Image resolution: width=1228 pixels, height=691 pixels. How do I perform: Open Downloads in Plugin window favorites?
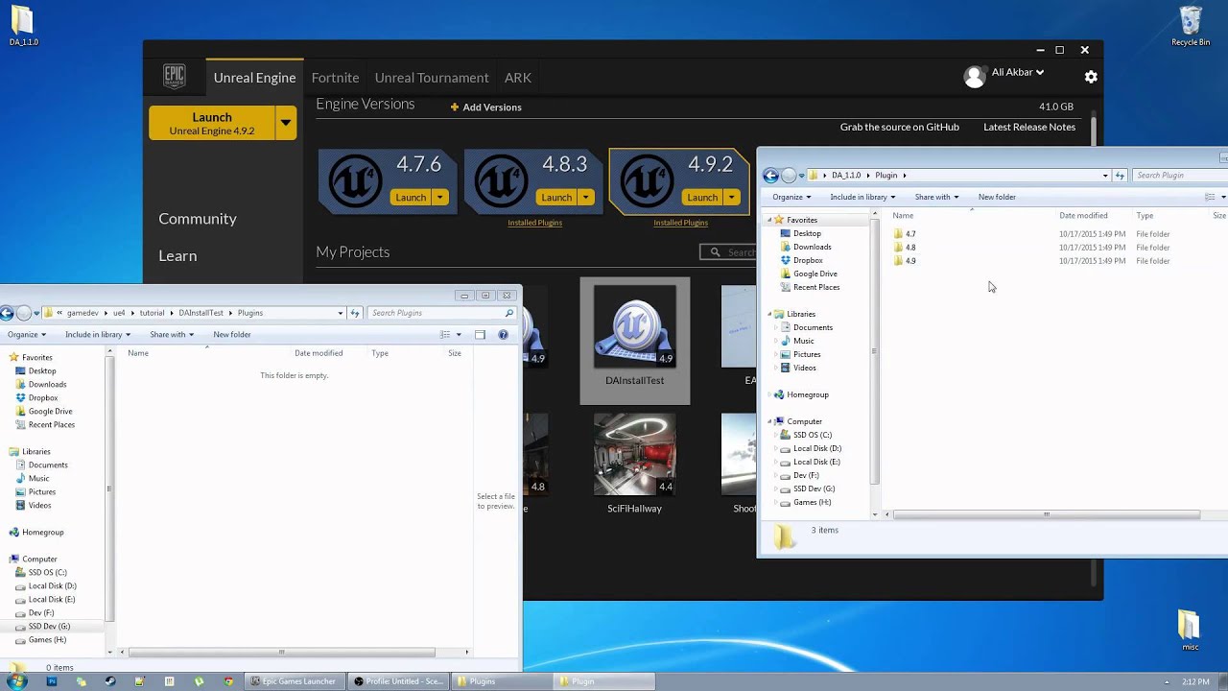[x=806, y=247]
